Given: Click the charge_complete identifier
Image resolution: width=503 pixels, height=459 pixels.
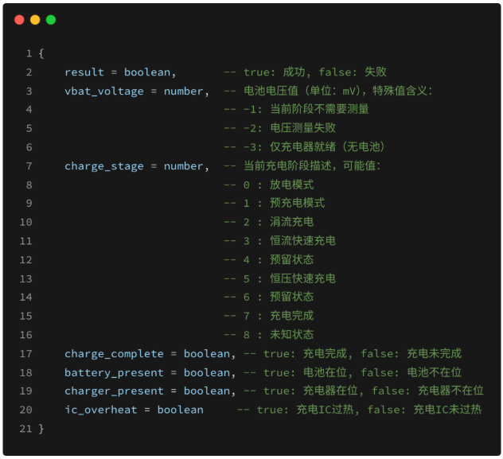Looking at the screenshot, I should (x=114, y=354).
